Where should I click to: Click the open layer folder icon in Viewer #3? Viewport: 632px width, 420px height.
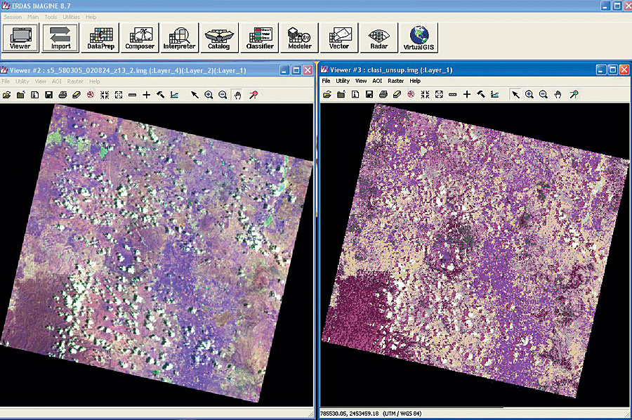tap(327, 94)
